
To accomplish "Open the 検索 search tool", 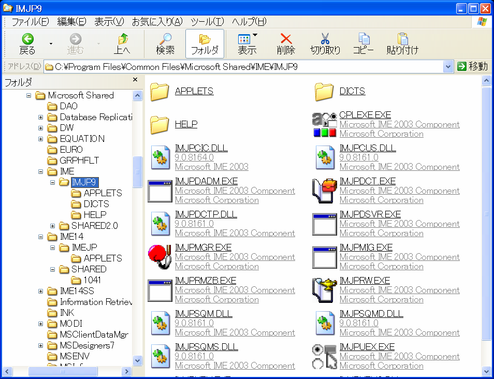I will (x=165, y=44).
